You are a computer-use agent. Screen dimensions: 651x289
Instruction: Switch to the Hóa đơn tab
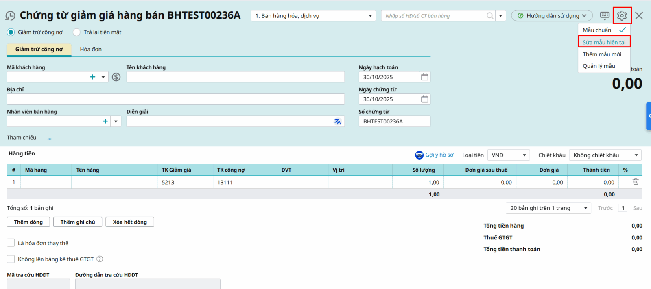91,49
